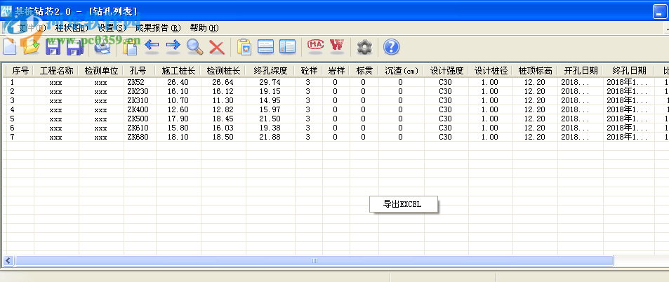This screenshot has width=669, height=282.
Task: Click 检测桩长 value 16.12
Action: point(223,91)
